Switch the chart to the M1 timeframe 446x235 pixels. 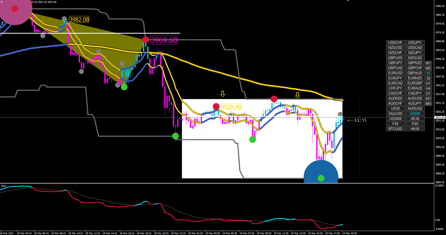tap(428, 63)
